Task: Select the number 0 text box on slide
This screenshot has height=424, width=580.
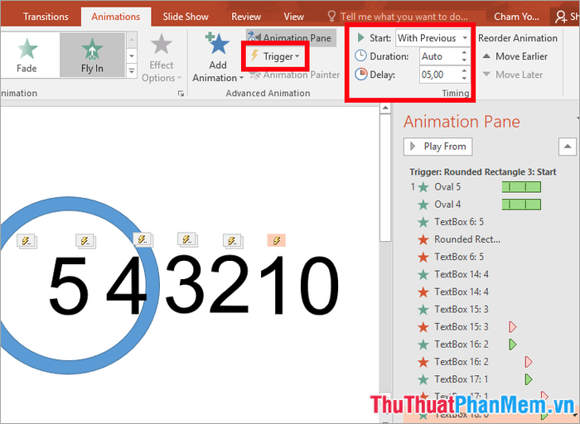Action: coord(319,285)
